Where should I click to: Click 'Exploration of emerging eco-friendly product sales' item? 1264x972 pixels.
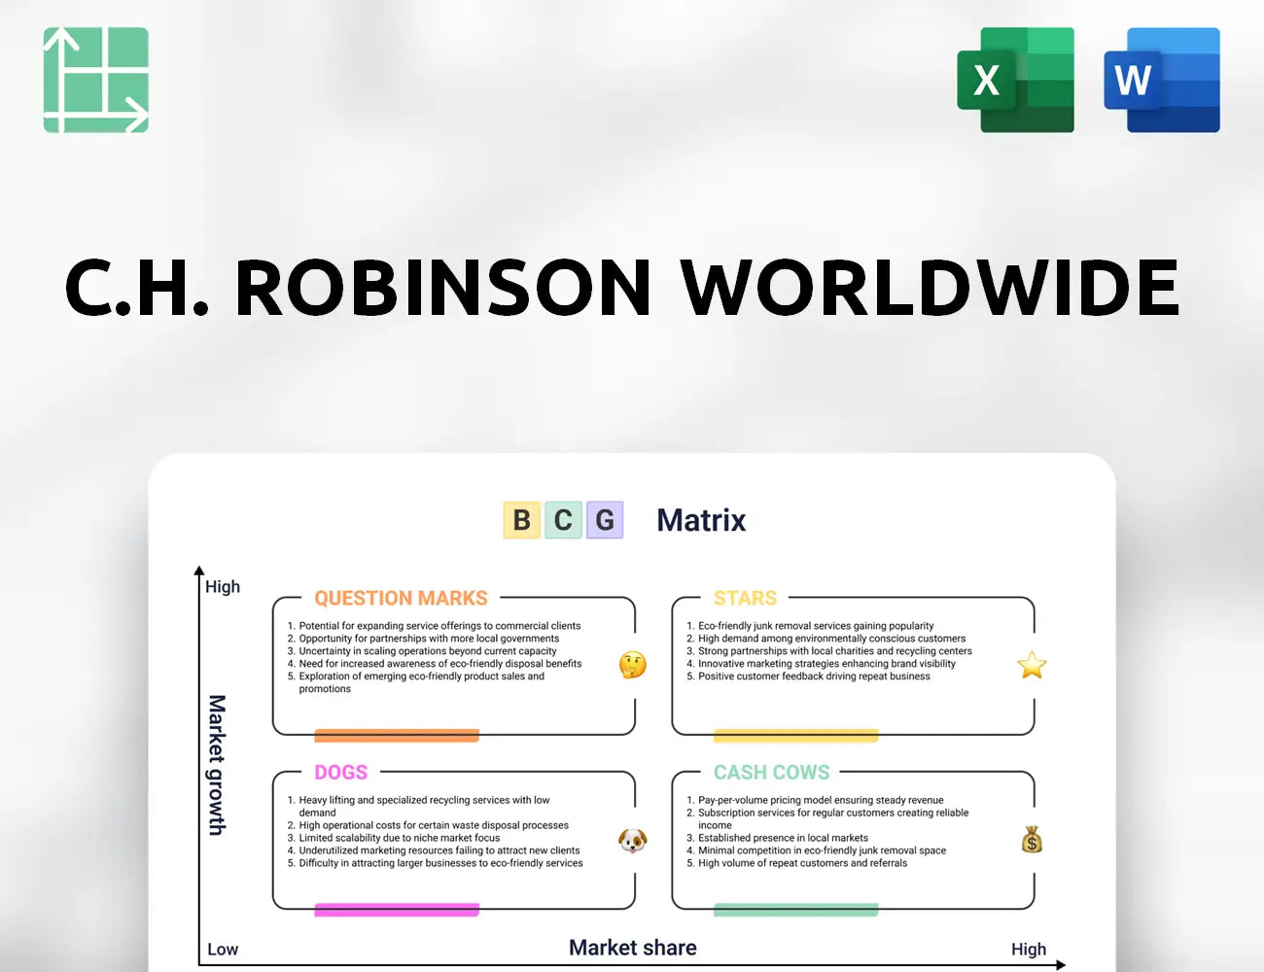click(421, 682)
